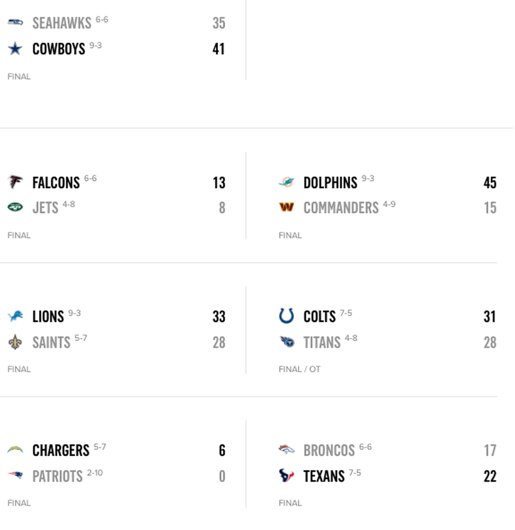Click the Cowboys star logo
515x530 pixels.
[15, 48]
